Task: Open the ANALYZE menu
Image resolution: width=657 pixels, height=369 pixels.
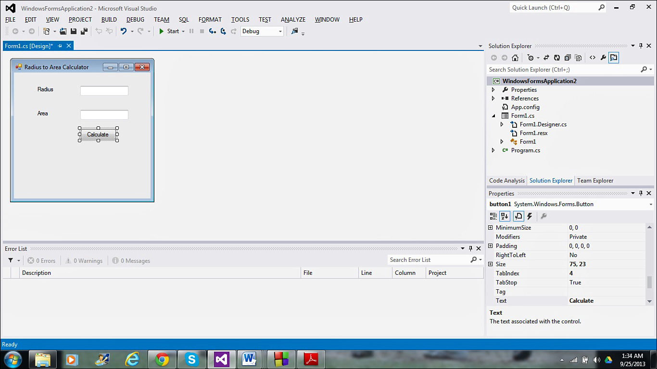Action: pos(293,20)
